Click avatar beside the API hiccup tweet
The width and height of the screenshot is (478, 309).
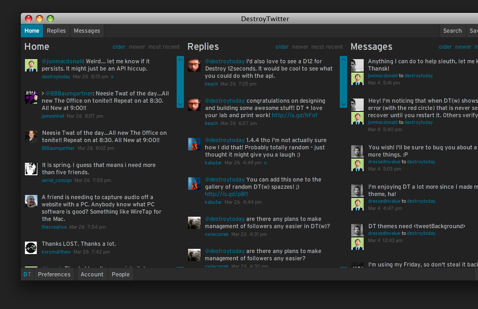tap(31, 65)
